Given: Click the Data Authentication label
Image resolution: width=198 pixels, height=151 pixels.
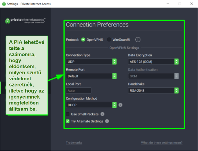Looking at the screenshot, I should (x=143, y=69).
